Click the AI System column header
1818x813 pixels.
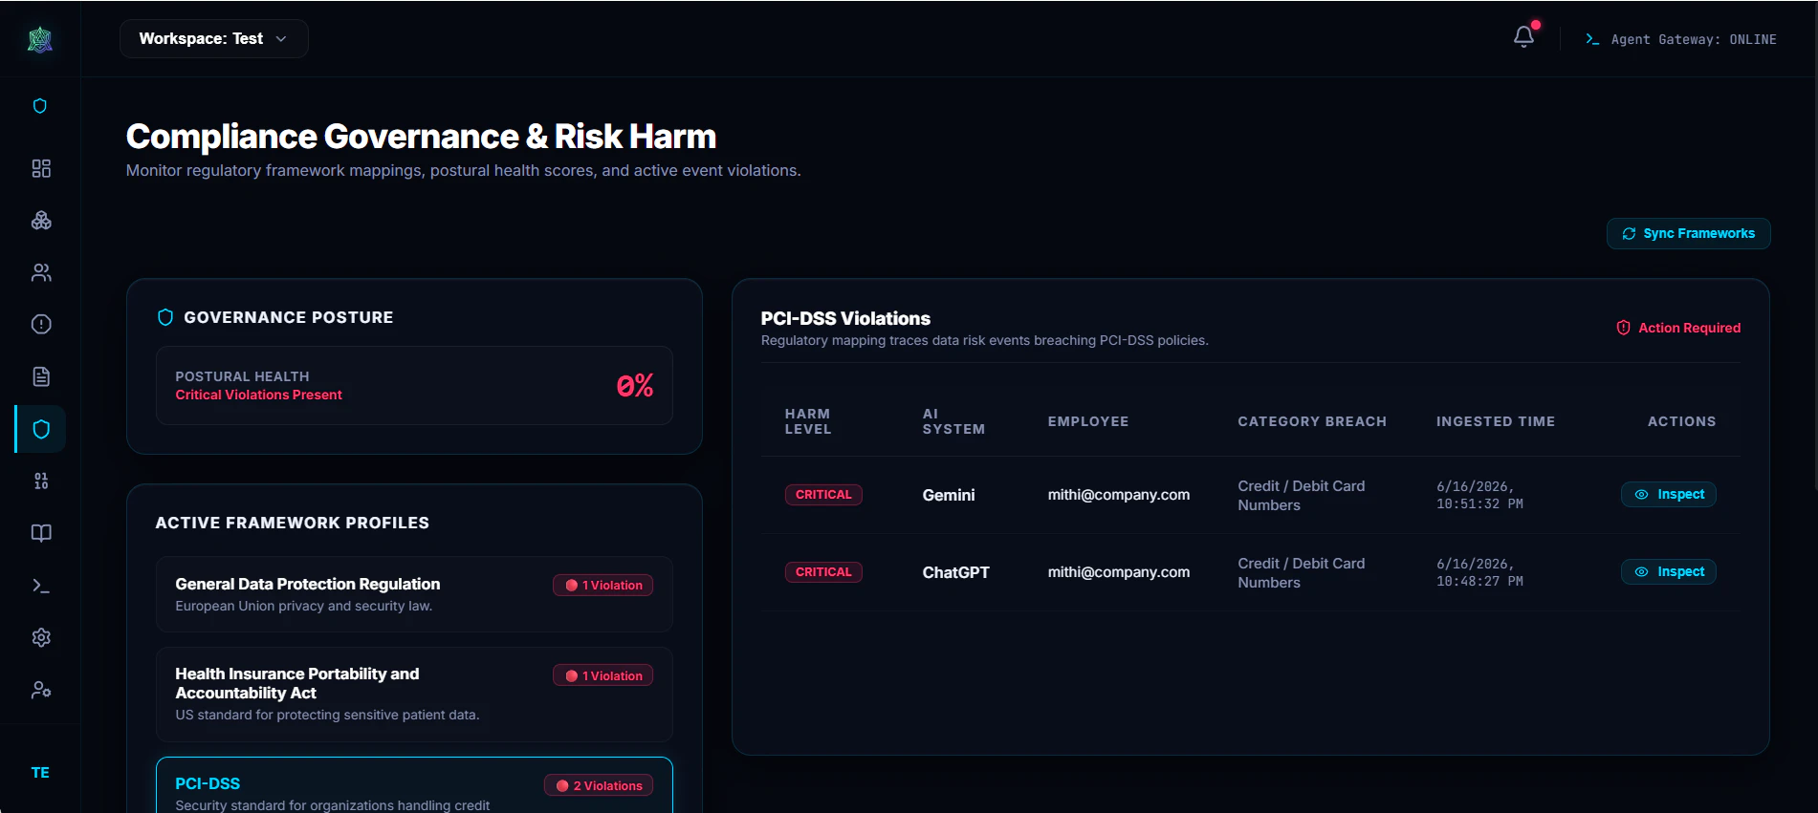click(x=953, y=421)
